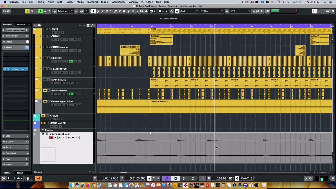This screenshot has height=189, width=336.
Task: Click the horizontal project scrollbar thumb
Action: pos(124,172)
